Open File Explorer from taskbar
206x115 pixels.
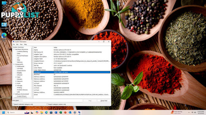[42, 112]
